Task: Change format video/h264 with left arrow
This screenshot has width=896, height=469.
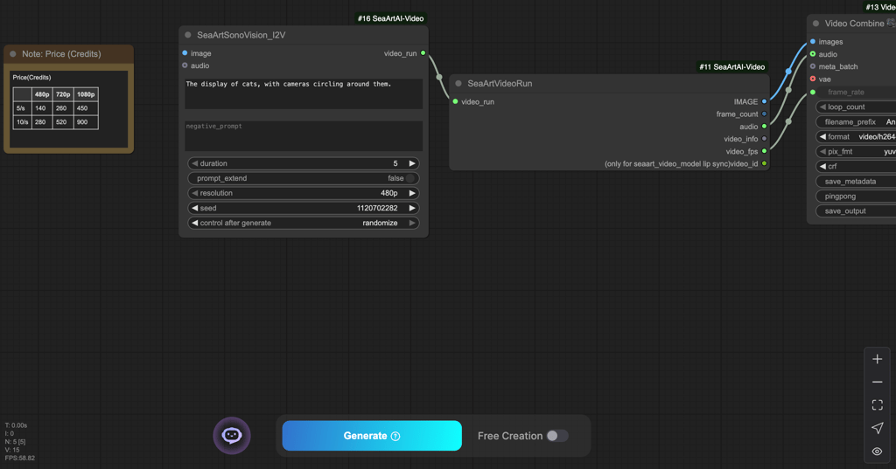Action: [822, 137]
